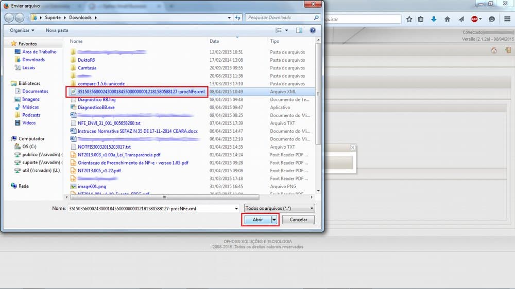
Task: Open the Músicas library
Action: tap(30, 107)
